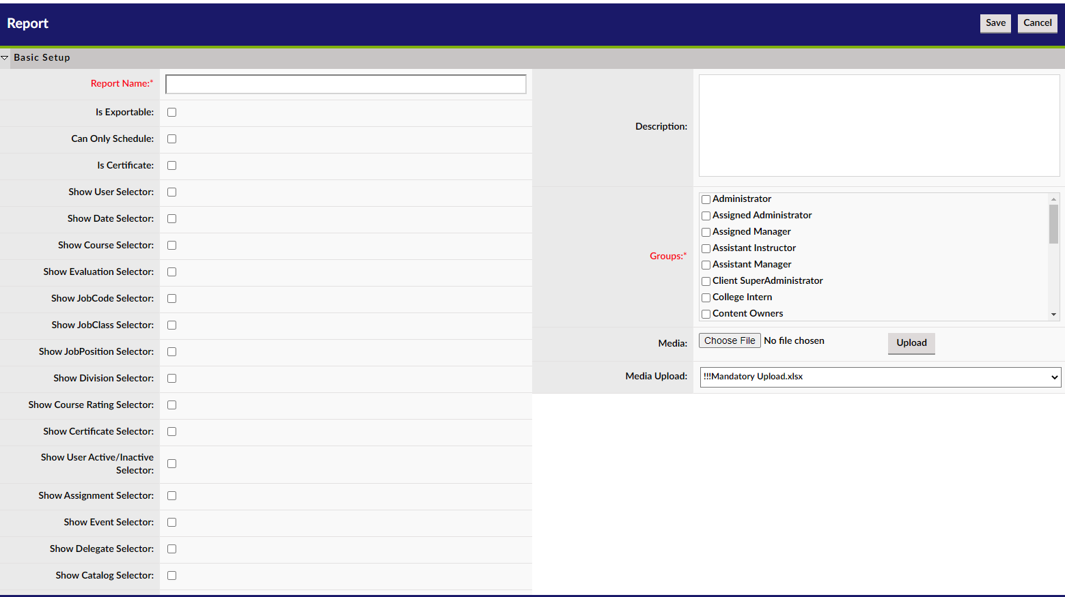Collapse the Basic Setup section
Viewport: 1065px width, 597px height.
(5, 58)
